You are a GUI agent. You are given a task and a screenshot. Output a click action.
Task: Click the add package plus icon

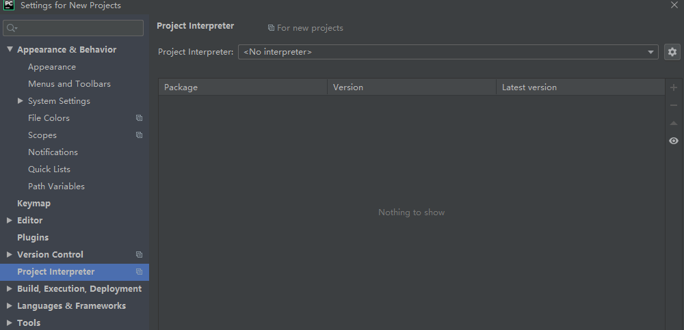[674, 87]
